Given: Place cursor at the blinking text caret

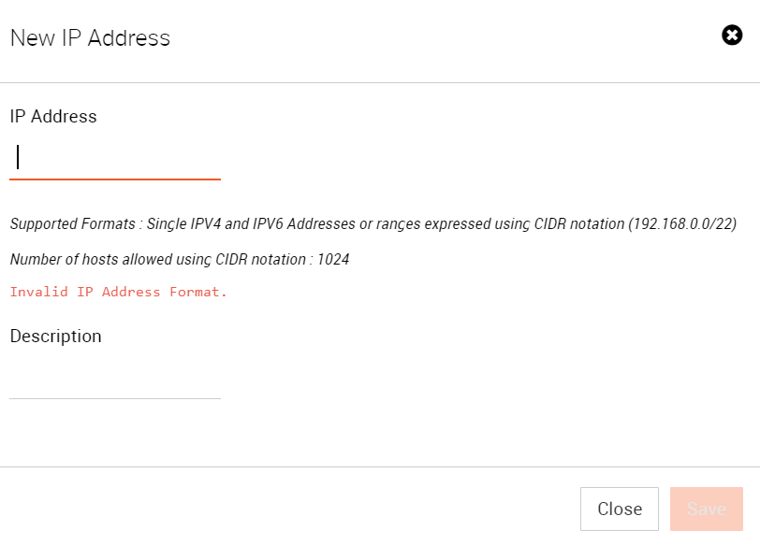Looking at the screenshot, I should point(18,157).
